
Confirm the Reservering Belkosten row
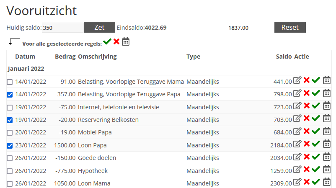(316, 119)
